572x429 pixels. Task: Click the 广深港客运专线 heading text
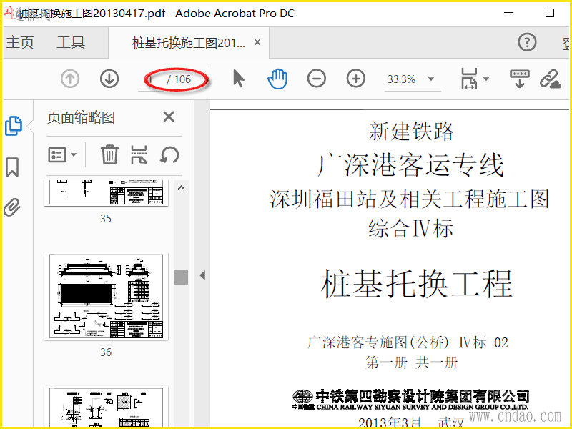(410, 165)
